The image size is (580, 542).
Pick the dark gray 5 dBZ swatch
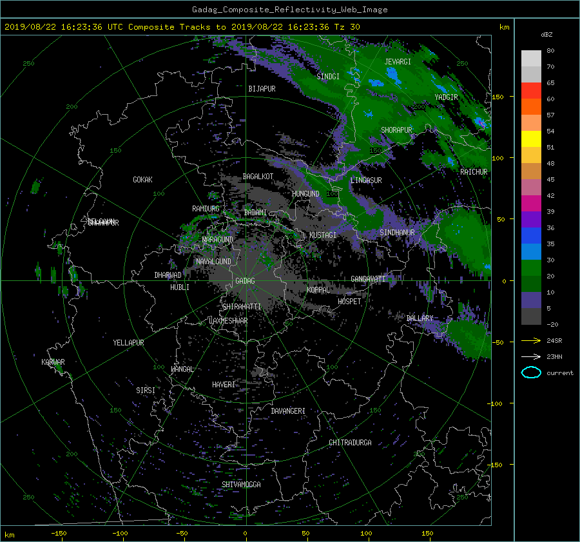[x=531, y=316]
